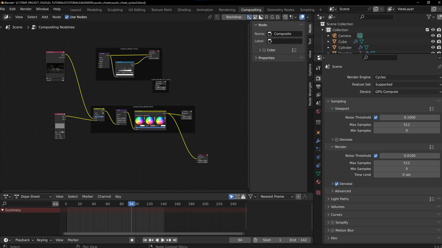This screenshot has height=248, width=442.
Task: Open the Tool properties tab icon
Action: click(x=318, y=68)
